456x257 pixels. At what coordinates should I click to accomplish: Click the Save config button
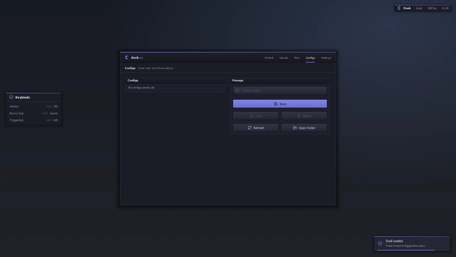pos(280,104)
